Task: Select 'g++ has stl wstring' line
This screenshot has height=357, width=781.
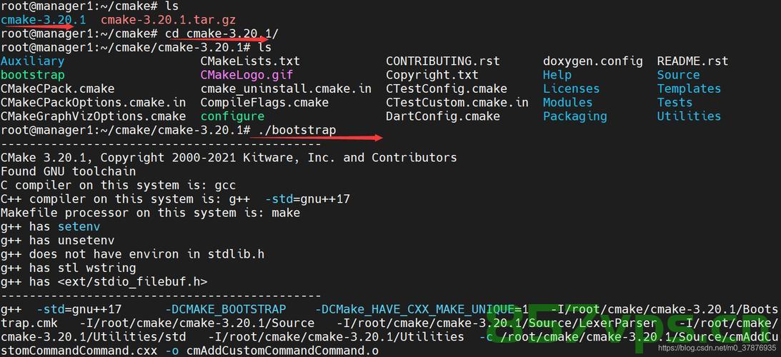Action: click(68, 268)
